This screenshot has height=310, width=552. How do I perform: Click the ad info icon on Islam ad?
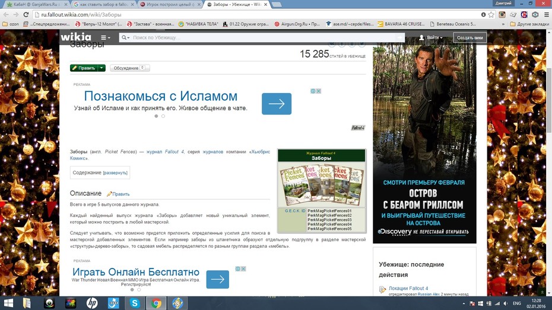click(x=313, y=91)
